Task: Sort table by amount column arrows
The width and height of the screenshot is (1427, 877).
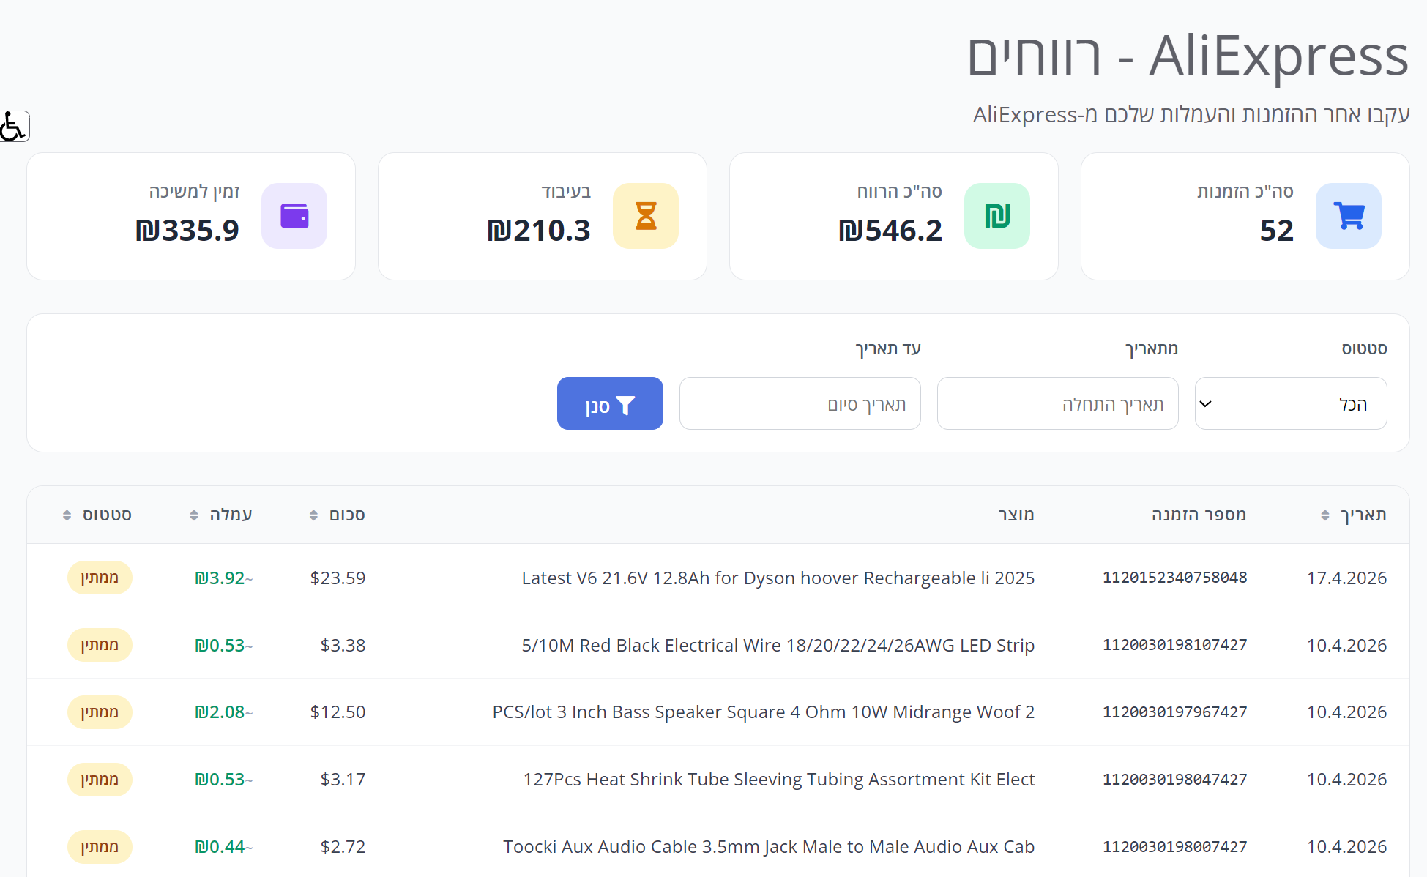Action: 313,515
